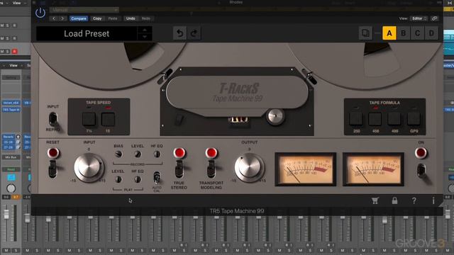Select preset slot B
Screen dimensions: 454x255
pyautogui.click(x=404, y=33)
